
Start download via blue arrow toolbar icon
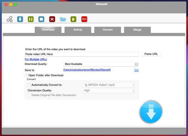(20, 19)
